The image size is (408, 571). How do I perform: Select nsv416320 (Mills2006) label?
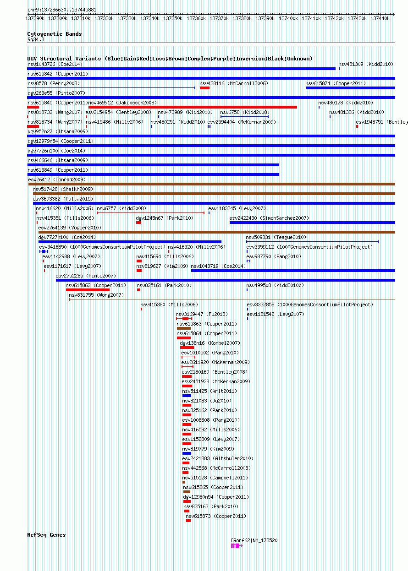coord(197,247)
